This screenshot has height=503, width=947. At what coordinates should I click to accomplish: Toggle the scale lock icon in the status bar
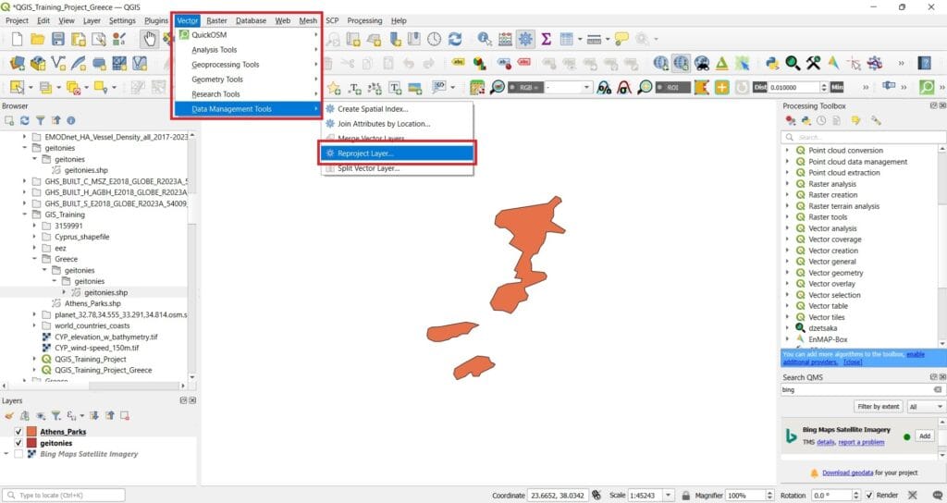pos(685,496)
